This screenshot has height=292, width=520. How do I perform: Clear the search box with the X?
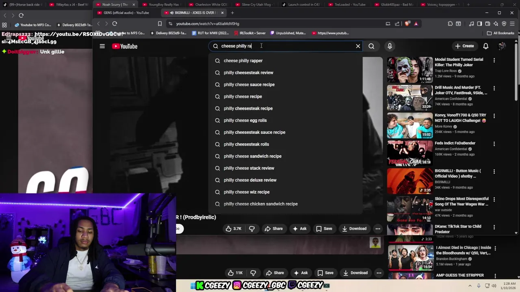(x=358, y=46)
